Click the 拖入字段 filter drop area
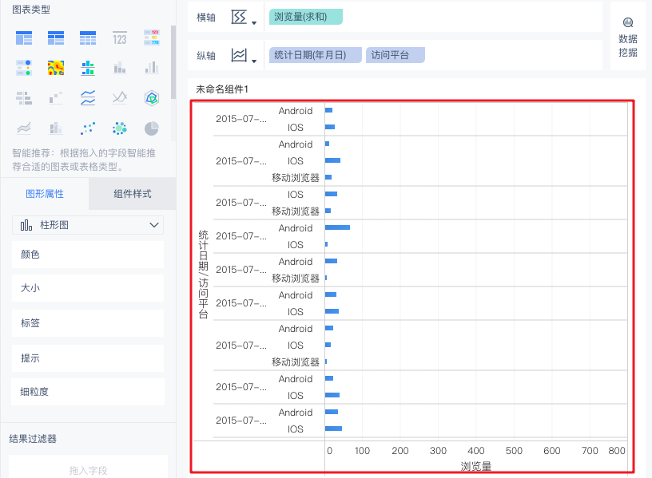The width and height of the screenshot is (652, 478). [x=88, y=469]
